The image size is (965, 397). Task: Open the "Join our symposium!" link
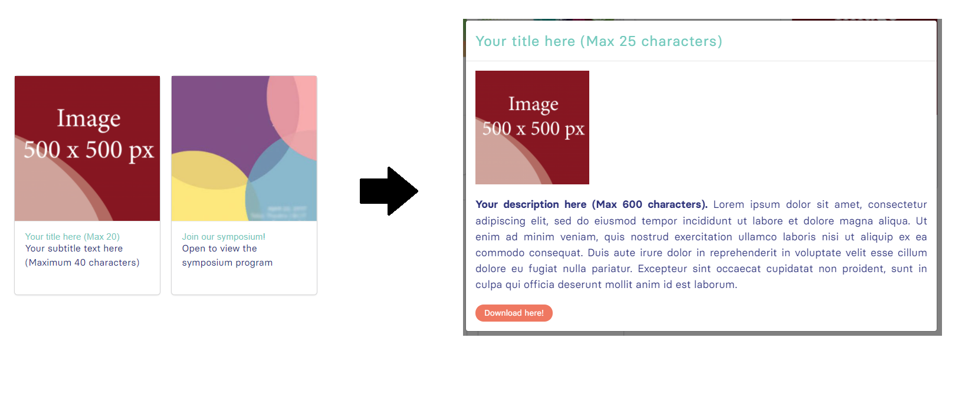click(224, 237)
